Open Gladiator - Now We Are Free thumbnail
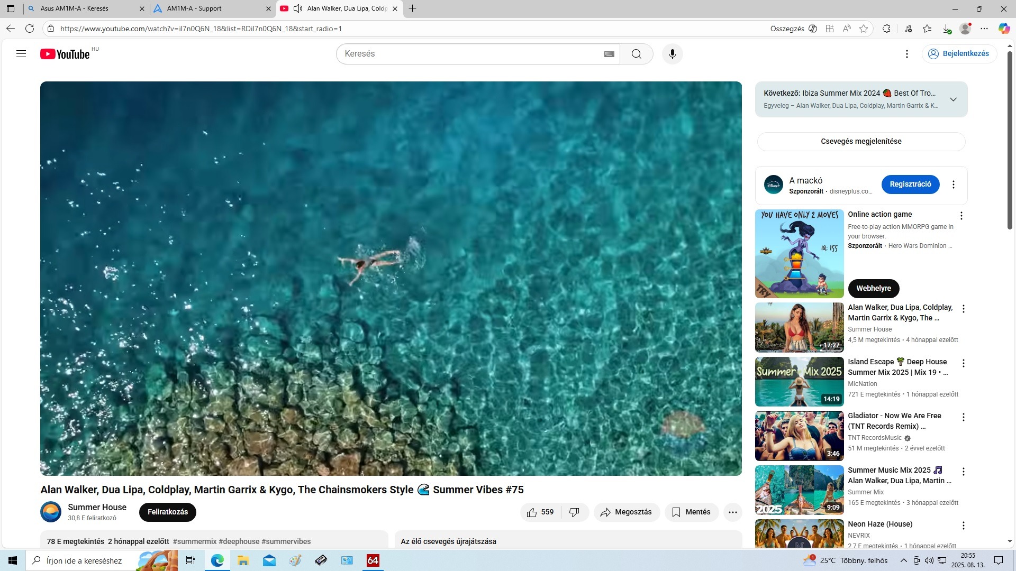Screen dimensions: 1016x571 [x=799, y=436]
